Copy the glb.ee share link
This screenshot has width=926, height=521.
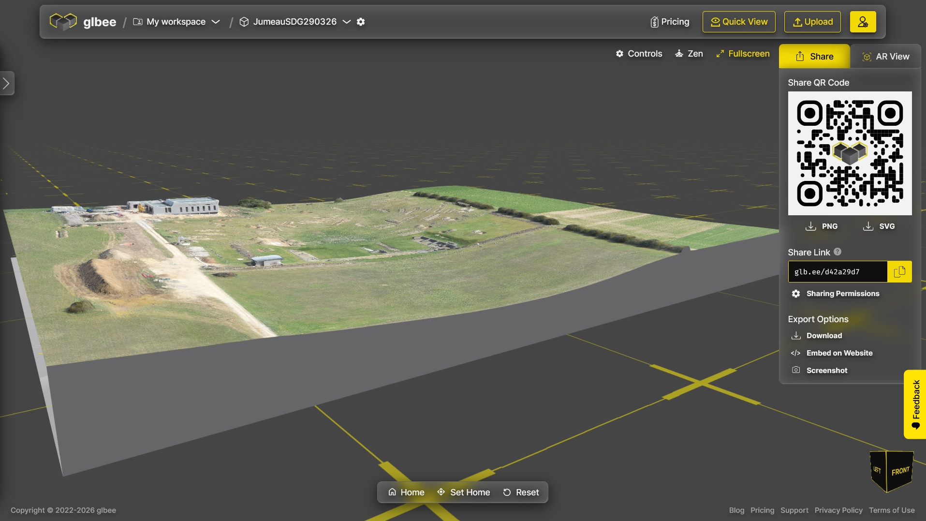[x=899, y=272]
